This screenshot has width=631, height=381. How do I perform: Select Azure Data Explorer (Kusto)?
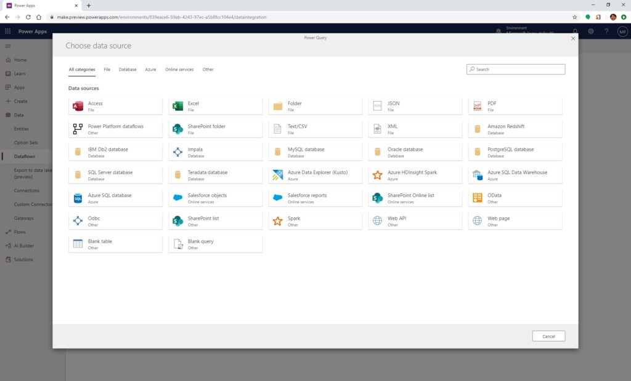click(x=315, y=174)
